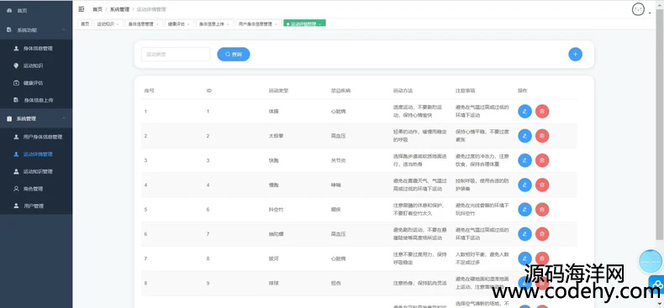Edit the 抽陀螺 row record
Viewport: 664px width, 308px height.
tap(524, 234)
